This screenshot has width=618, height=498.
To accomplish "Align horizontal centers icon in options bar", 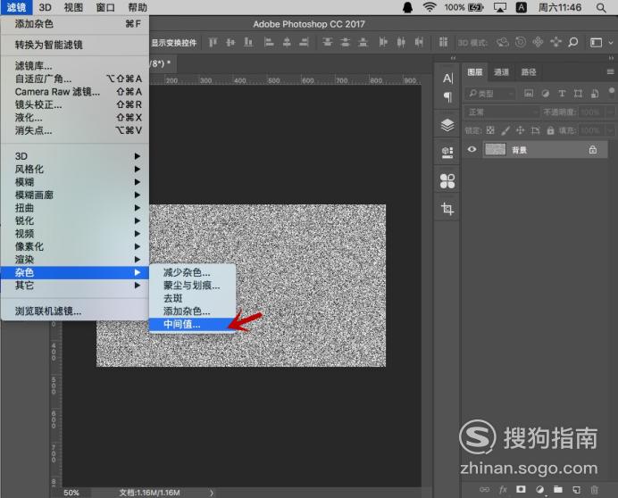I will click(x=287, y=42).
